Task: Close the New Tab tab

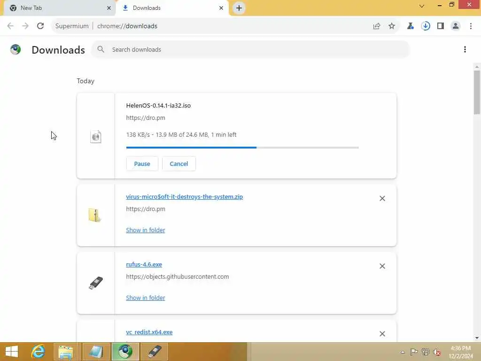Action: point(109,8)
